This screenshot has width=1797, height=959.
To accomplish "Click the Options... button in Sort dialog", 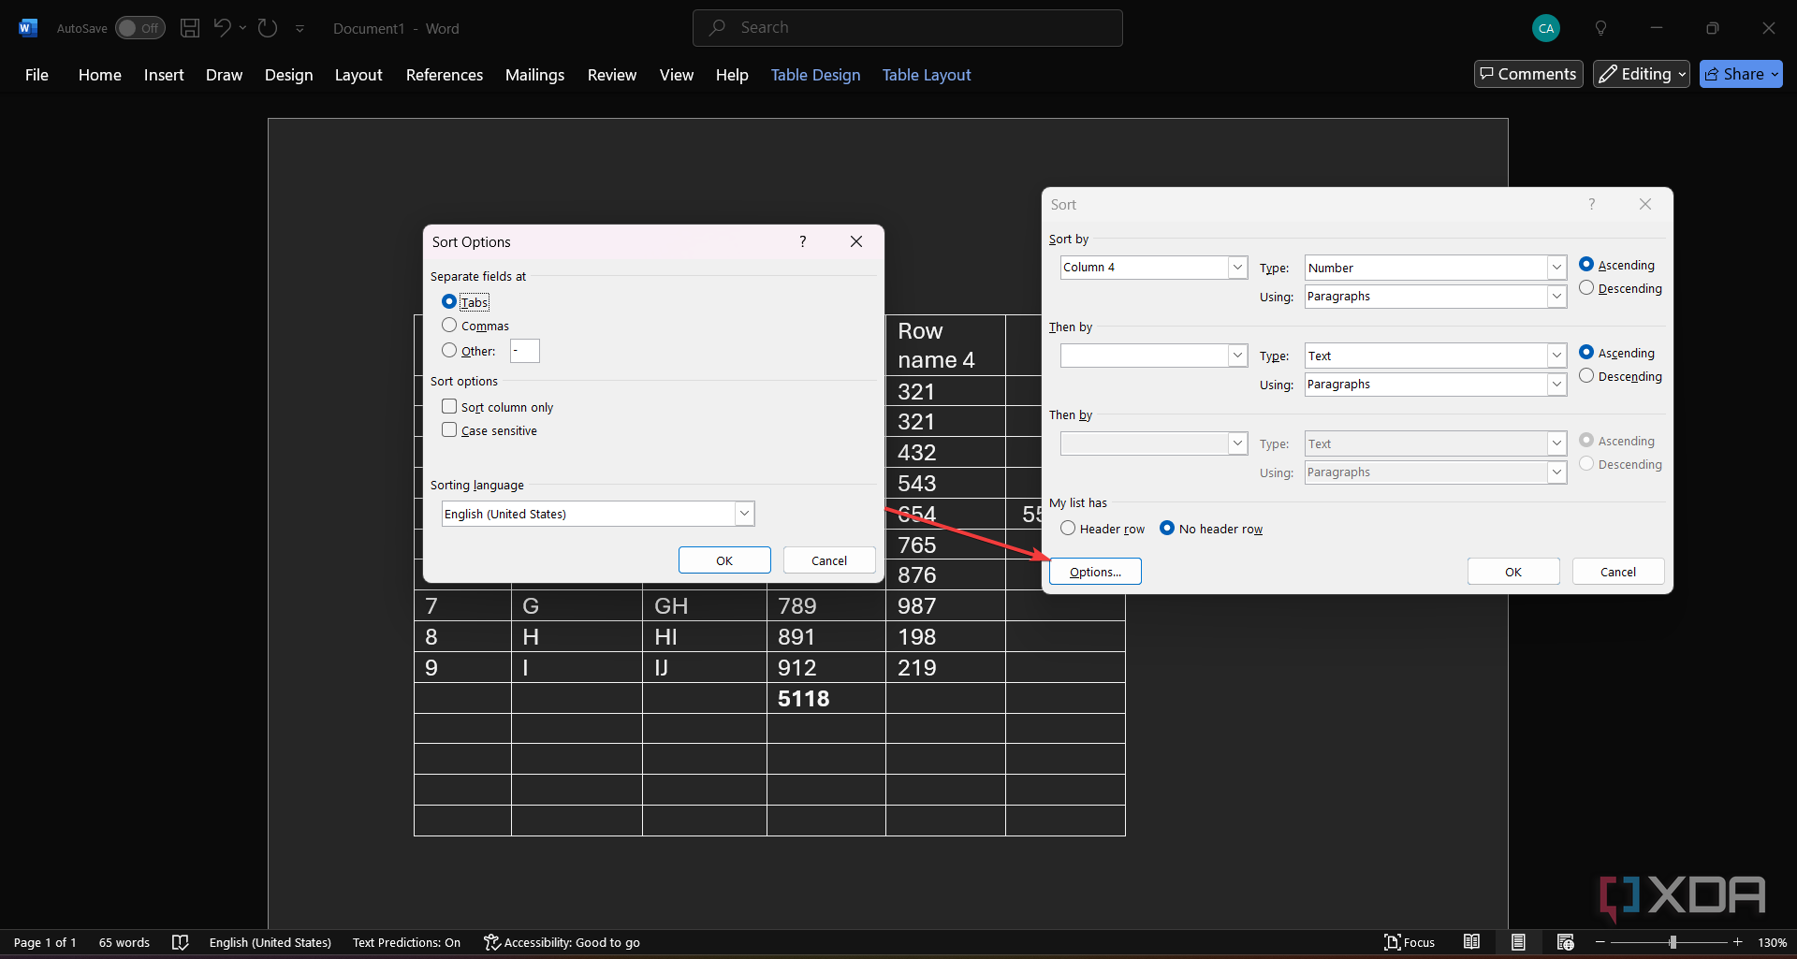I will [x=1095, y=572].
